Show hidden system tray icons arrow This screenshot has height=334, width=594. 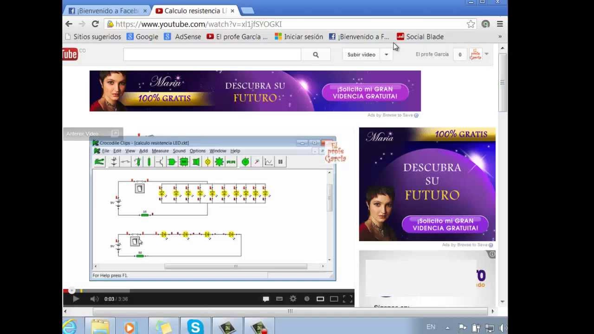(447, 328)
